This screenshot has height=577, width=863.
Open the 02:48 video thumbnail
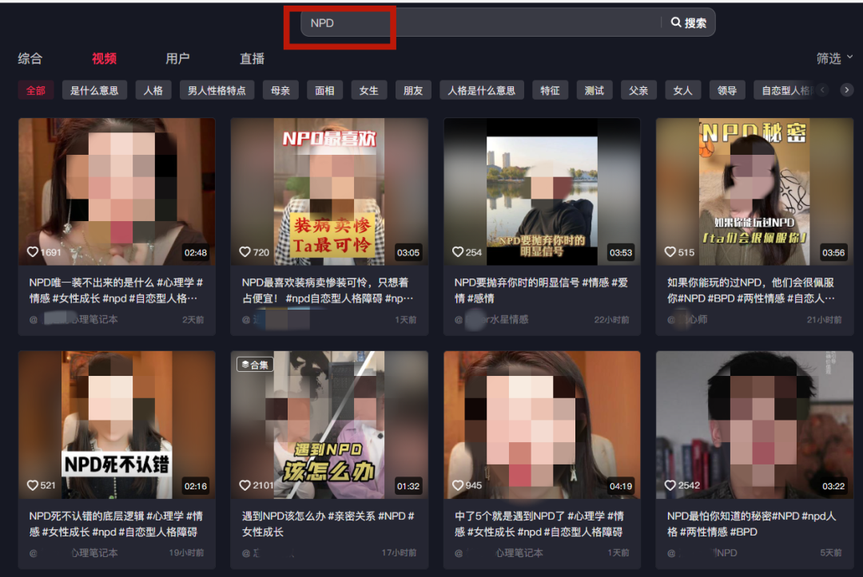coord(117,192)
